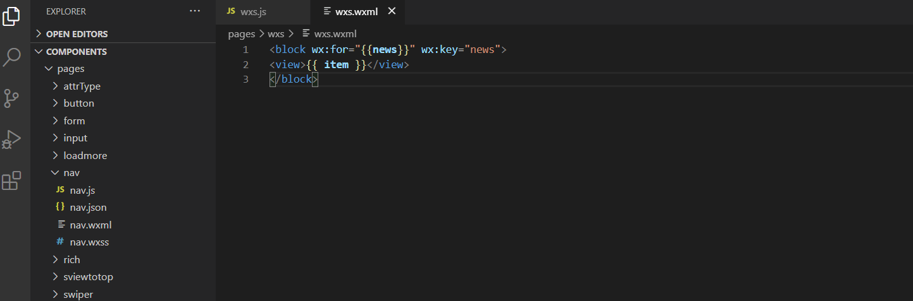The width and height of the screenshot is (913, 301).
Task: Collapse the COMPONENTS section
Action: 123,52
